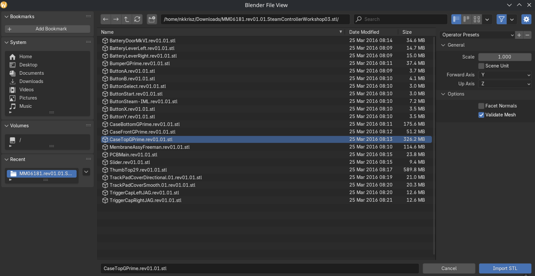The height and width of the screenshot is (276, 535).
Task: Select CaseBottomGPrime.rev01.01.stl file
Action: (x=266, y=124)
